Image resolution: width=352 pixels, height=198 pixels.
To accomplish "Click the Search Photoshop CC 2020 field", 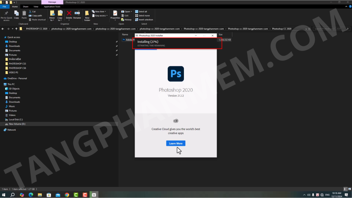I will pos(331,29).
